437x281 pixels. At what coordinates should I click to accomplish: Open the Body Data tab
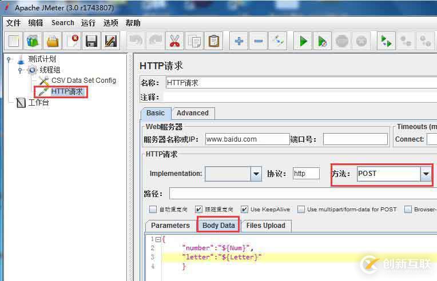click(x=218, y=226)
